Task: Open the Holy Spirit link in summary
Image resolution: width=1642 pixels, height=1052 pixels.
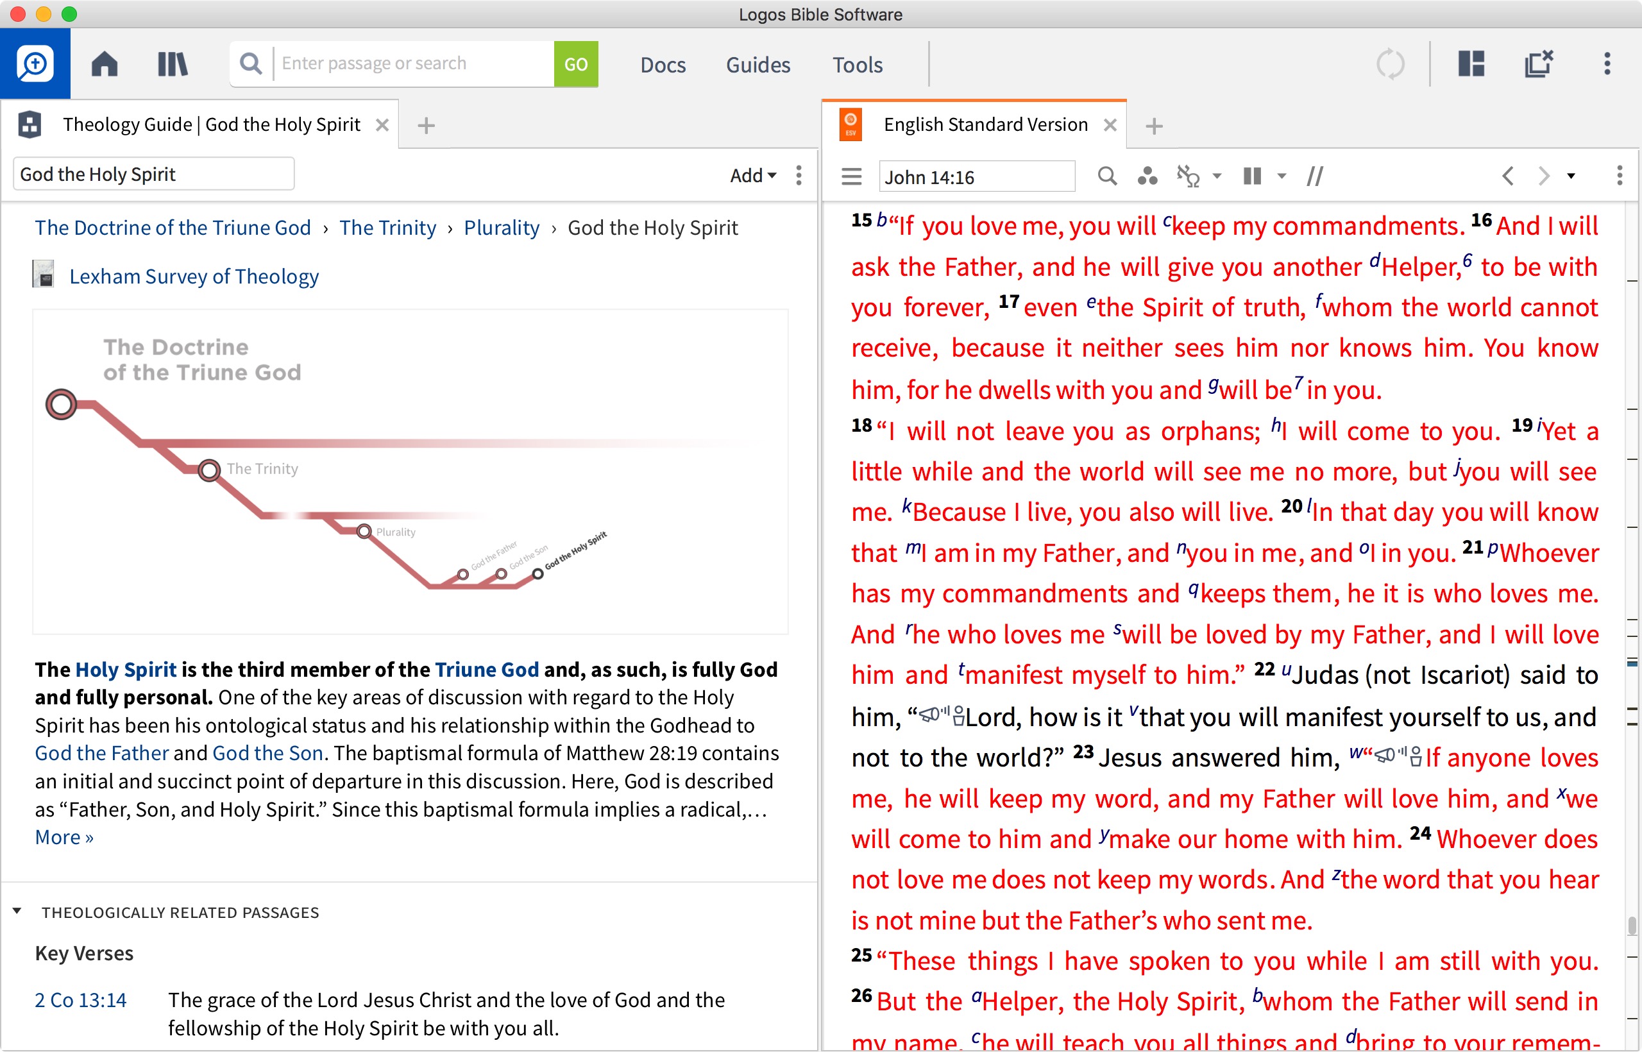Action: 126,670
